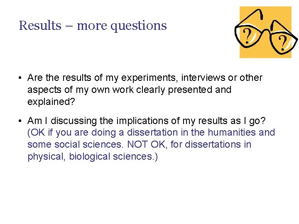Viewport: 299px width, 224px height.
Task: Click the second bullet point marker
Action: pyautogui.click(x=20, y=121)
